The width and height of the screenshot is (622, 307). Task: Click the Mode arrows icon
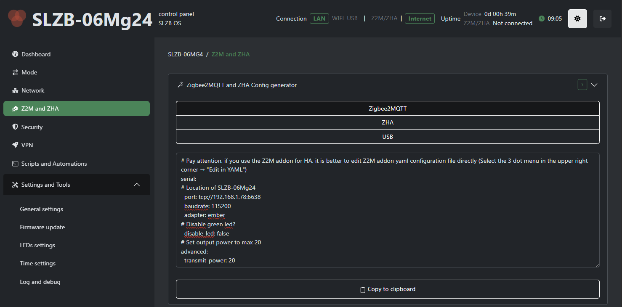[x=15, y=72]
